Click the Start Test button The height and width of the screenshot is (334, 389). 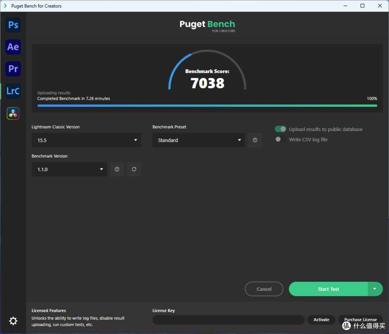click(x=328, y=289)
